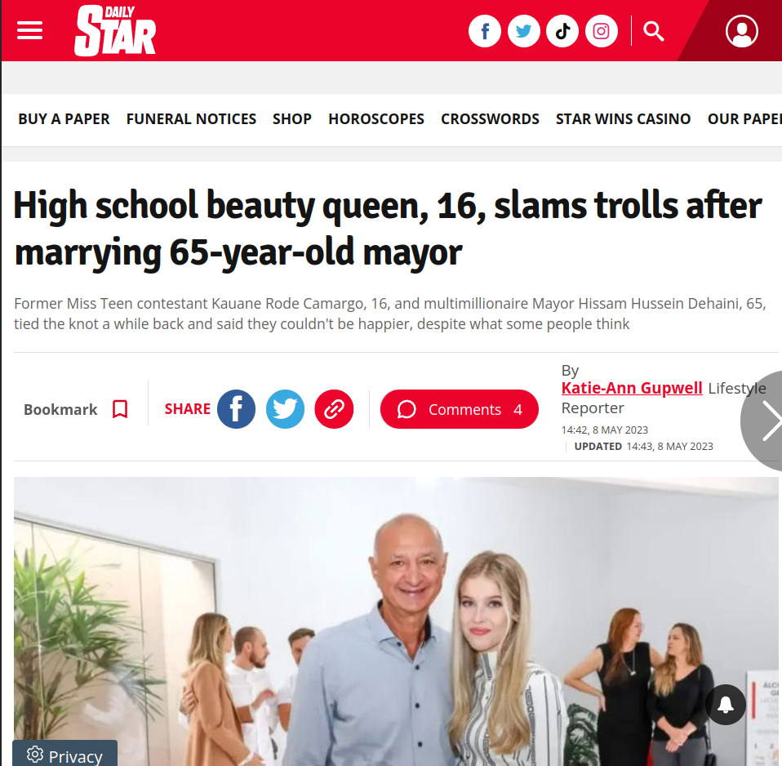This screenshot has height=766, width=782.
Task: Open header Twitter icon
Action: (524, 31)
